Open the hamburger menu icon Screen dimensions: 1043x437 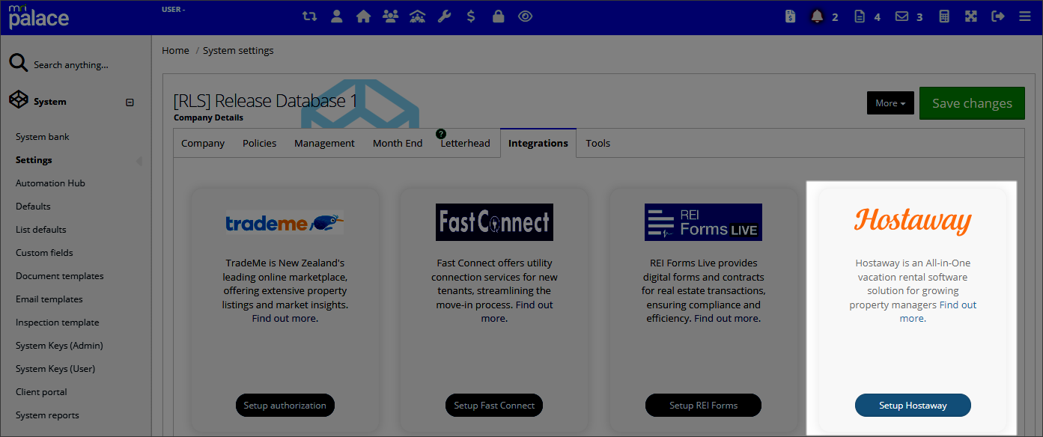pos(1025,16)
